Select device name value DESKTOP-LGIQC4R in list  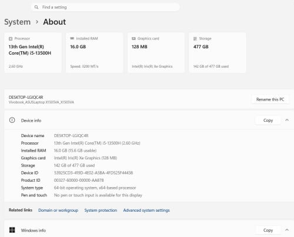(71, 136)
